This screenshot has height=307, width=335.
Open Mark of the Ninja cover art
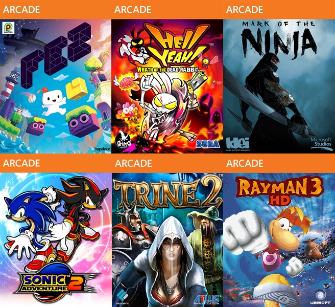coord(279,86)
